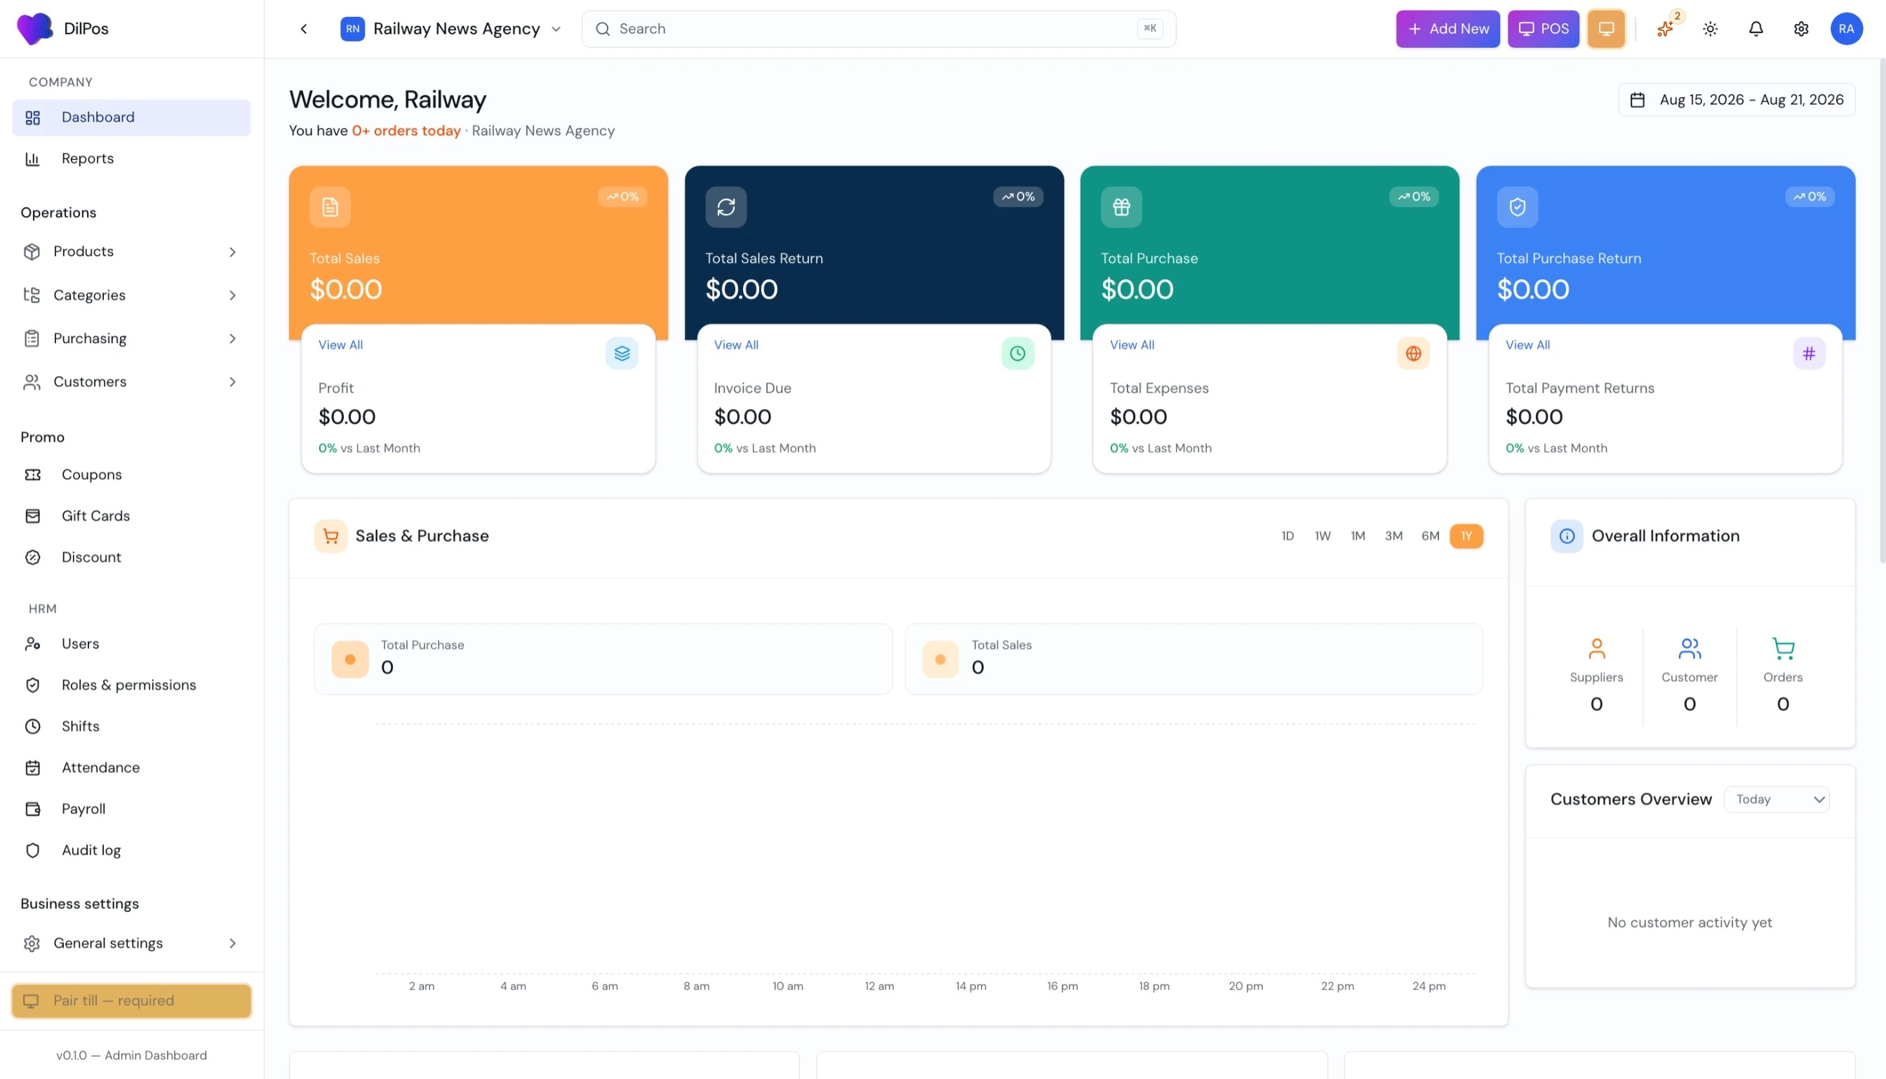Click View All on Total Expenses card
Screen dimensions: 1886x1079
[x=1132, y=344]
